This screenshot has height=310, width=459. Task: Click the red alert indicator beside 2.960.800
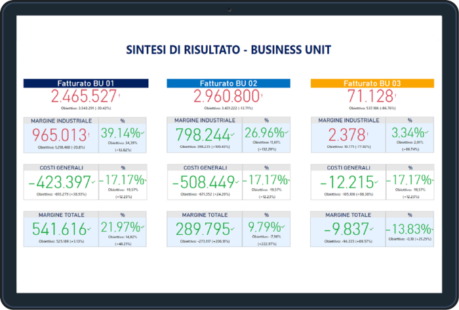tap(263, 96)
